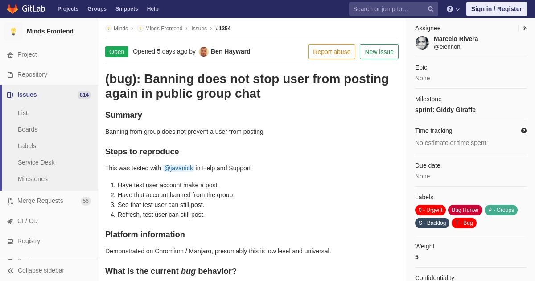Open the Snippets menu item
This screenshot has height=281, width=535.
pyautogui.click(x=127, y=9)
